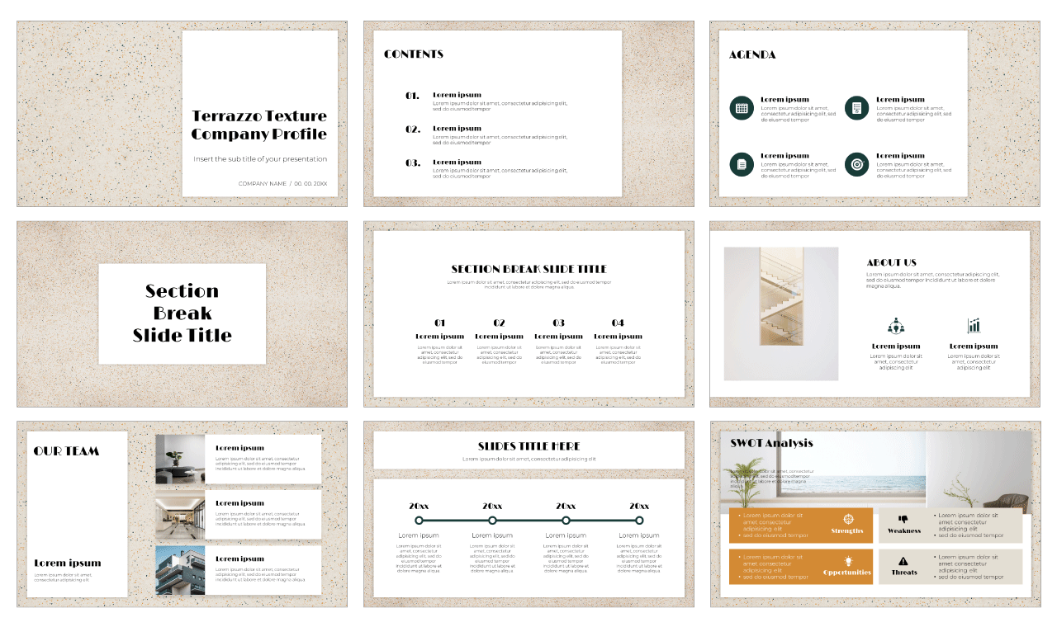Select the 'CONTENTS' heading
Screen dimensions: 1057x627
coord(414,54)
